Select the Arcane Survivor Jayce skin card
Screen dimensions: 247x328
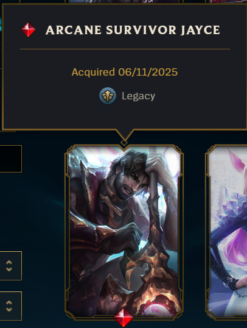point(124,232)
